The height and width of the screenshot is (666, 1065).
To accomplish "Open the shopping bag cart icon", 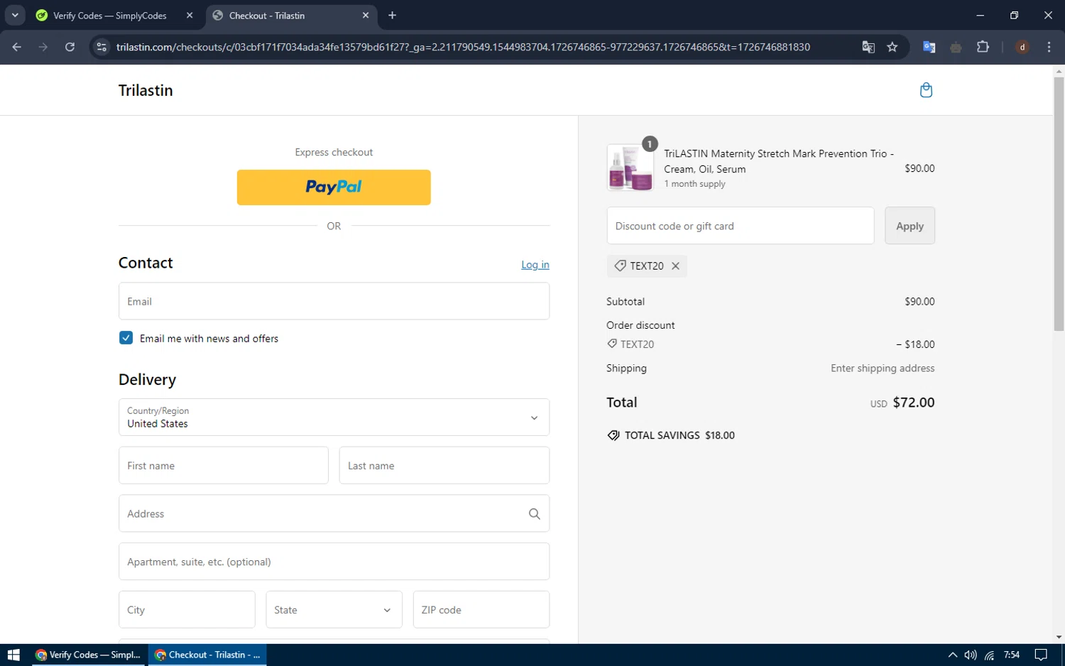I will (x=926, y=90).
